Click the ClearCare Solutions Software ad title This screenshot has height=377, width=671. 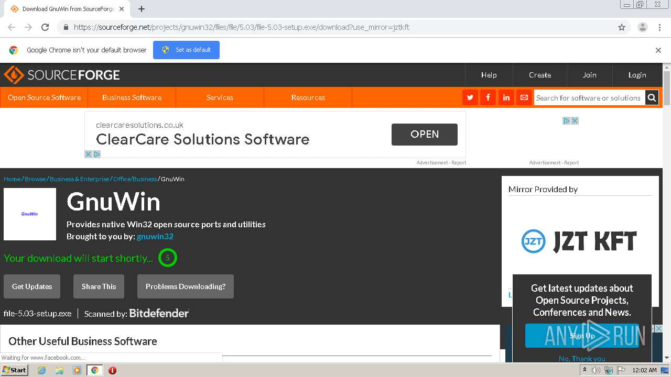[202, 139]
